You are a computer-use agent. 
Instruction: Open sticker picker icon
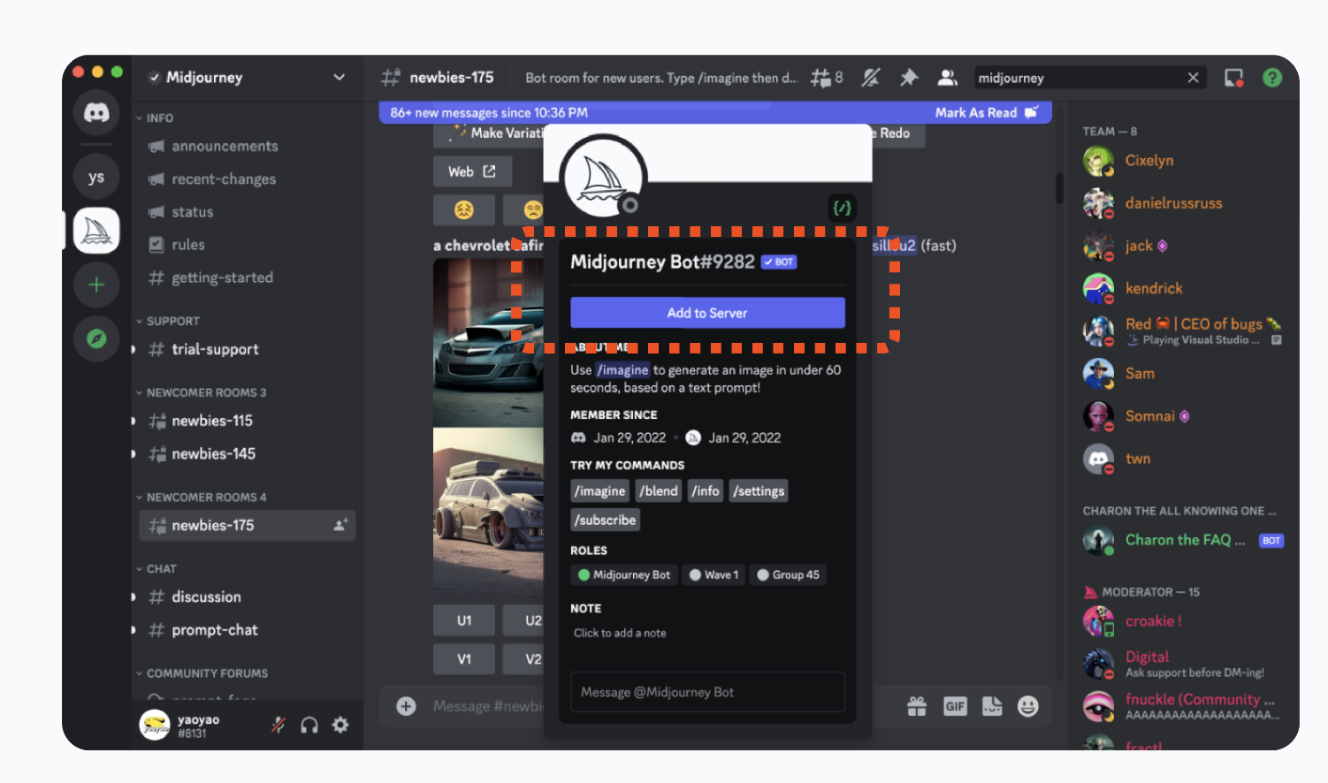pyautogui.click(x=992, y=706)
